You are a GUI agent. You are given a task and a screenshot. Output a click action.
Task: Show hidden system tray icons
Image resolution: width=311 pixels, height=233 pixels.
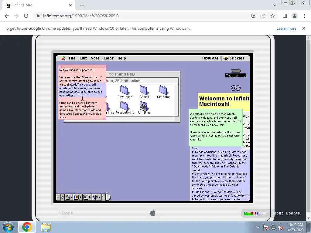[258, 227]
